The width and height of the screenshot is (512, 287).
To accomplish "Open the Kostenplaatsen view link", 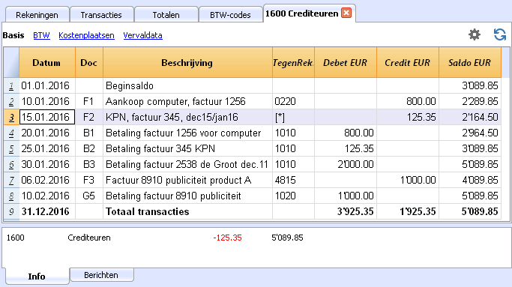I will tap(86, 35).
